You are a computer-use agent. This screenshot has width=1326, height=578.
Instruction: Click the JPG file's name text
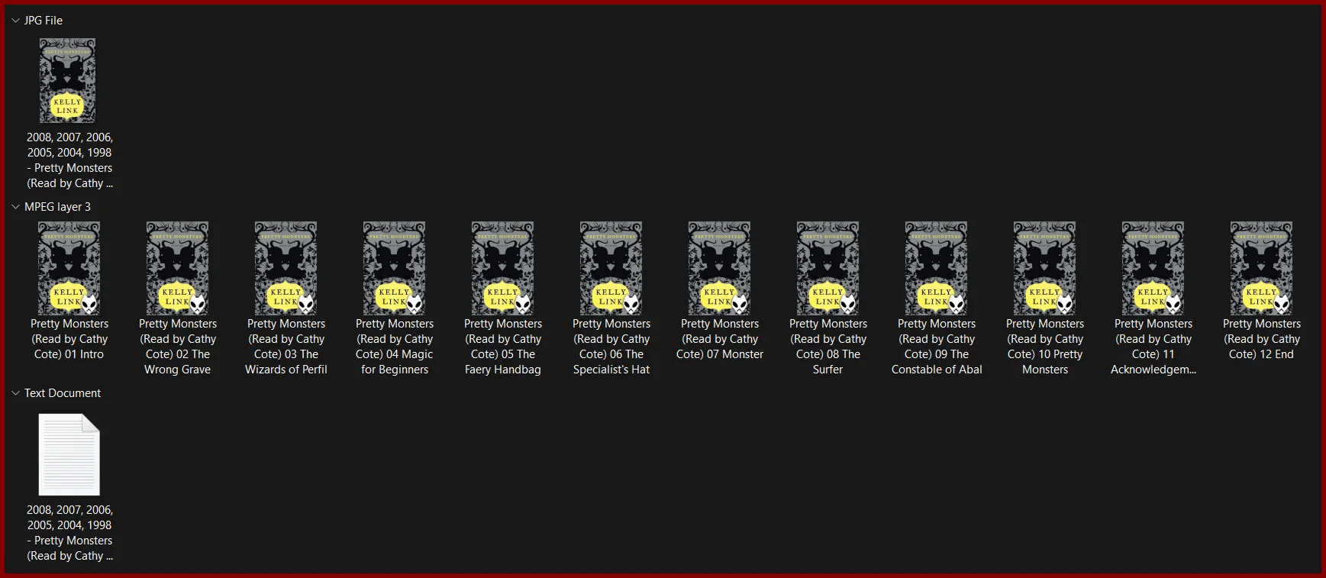[69, 160]
